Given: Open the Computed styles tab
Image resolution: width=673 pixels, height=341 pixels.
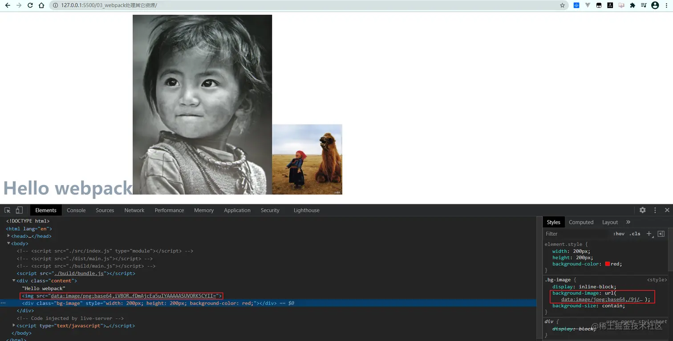Looking at the screenshot, I should 581,222.
